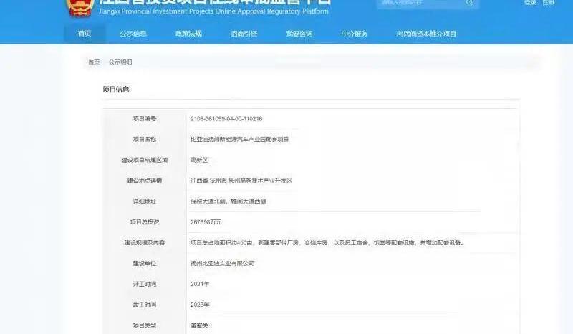Screen dimensions: 573x334
Task: Click the 项目编号 label
Action: [x=145, y=118]
